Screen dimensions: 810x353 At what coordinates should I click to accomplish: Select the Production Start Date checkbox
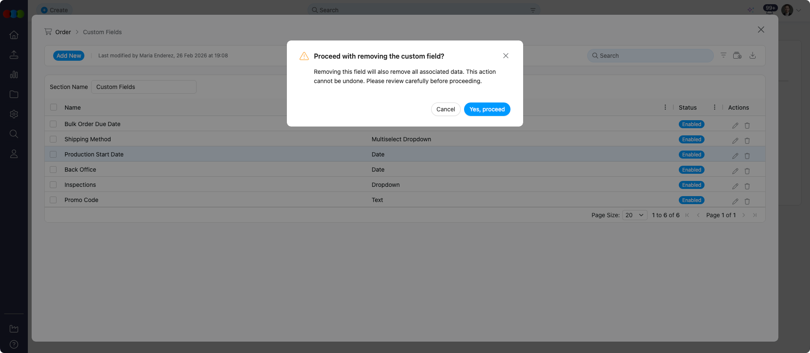click(x=53, y=154)
